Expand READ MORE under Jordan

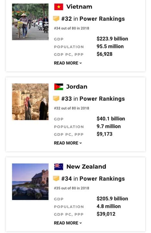[68, 143]
